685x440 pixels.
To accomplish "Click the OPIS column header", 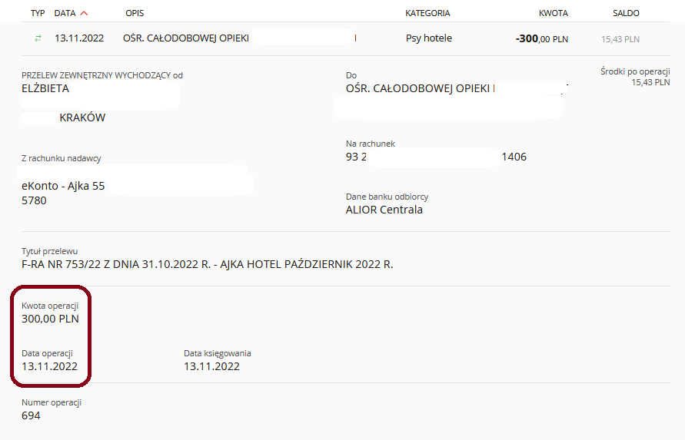I will pos(135,13).
